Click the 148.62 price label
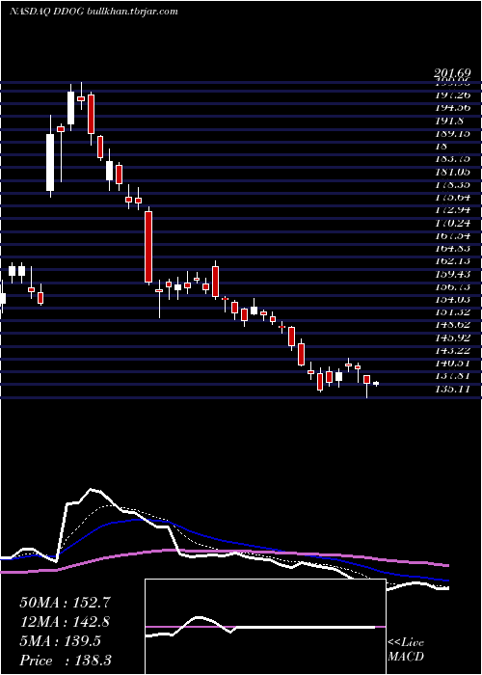This screenshot has width=482, height=675. (452, 324)
